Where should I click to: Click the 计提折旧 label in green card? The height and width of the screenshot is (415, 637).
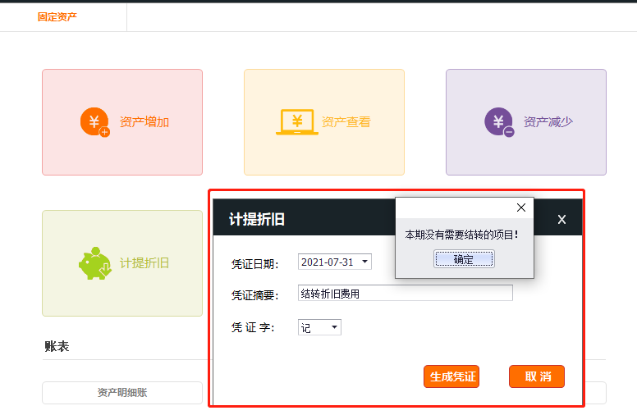(x=144, y=263)
